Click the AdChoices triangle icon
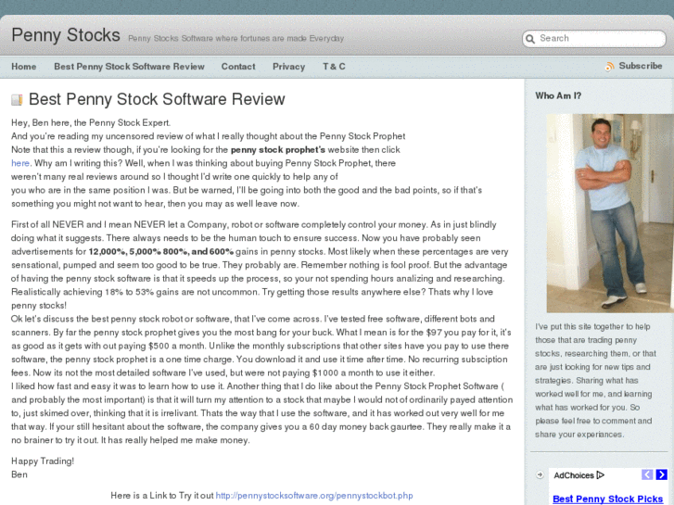The width and height of the screenshot is (674, 505). tap(601, 475)
